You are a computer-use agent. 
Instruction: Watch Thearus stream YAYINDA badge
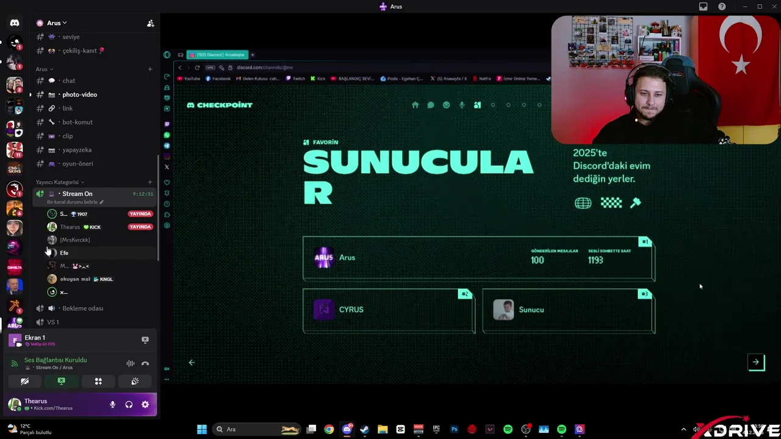point(140,227)
